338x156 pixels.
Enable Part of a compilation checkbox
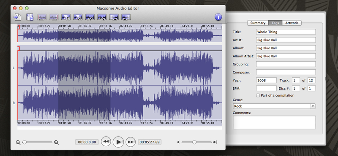(x=258, y=95)
